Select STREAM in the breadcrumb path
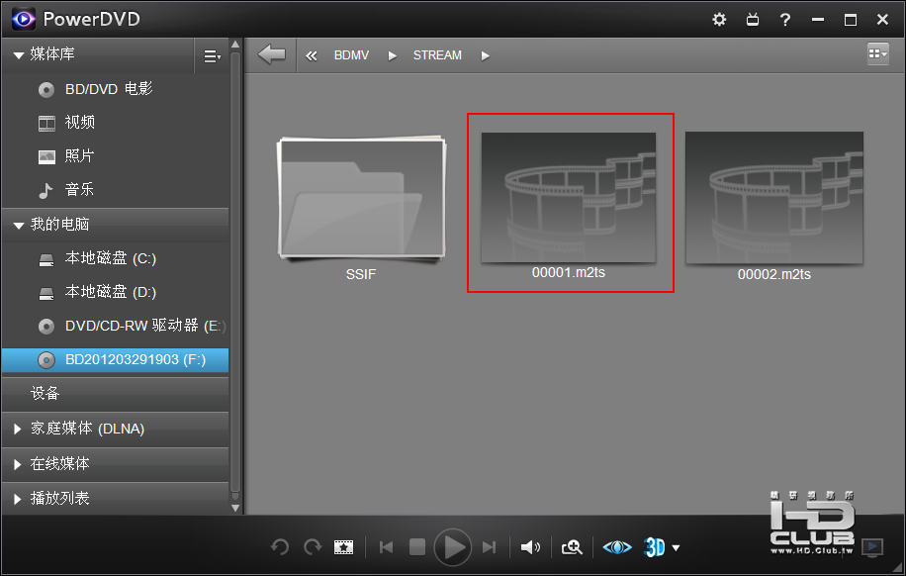906x576 pixels. click(x=437, y=55)
